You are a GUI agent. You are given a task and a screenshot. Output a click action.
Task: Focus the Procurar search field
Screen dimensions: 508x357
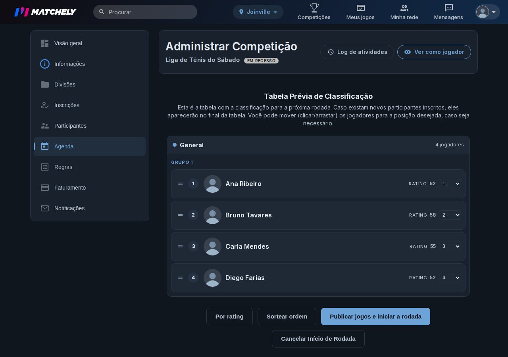145,12
